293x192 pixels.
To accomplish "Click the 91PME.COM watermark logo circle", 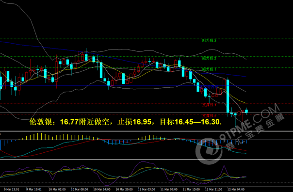I will pos(209,151).
